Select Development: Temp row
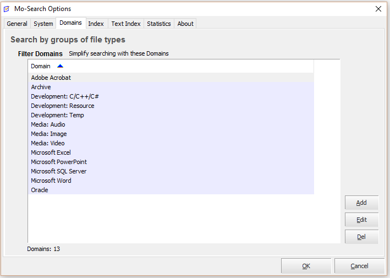Screen dimensions: 390x278 click(x=171, y=115)
